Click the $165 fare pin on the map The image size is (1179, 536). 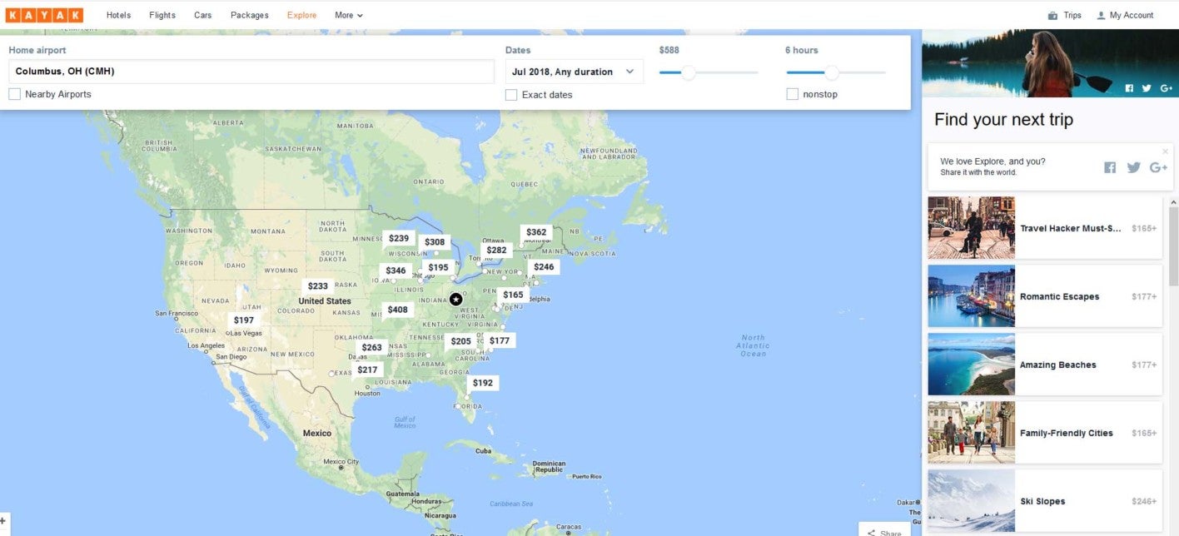(x=512, y=294)
